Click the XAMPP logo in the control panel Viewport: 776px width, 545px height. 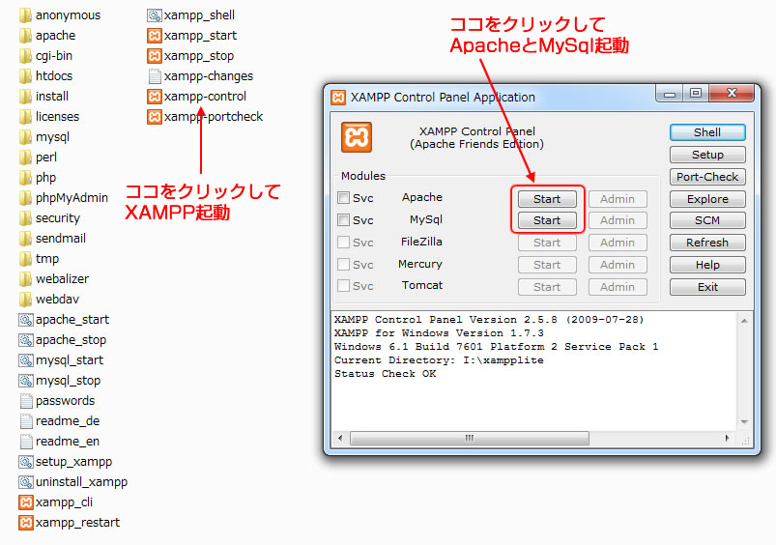[x=357, y=137]
